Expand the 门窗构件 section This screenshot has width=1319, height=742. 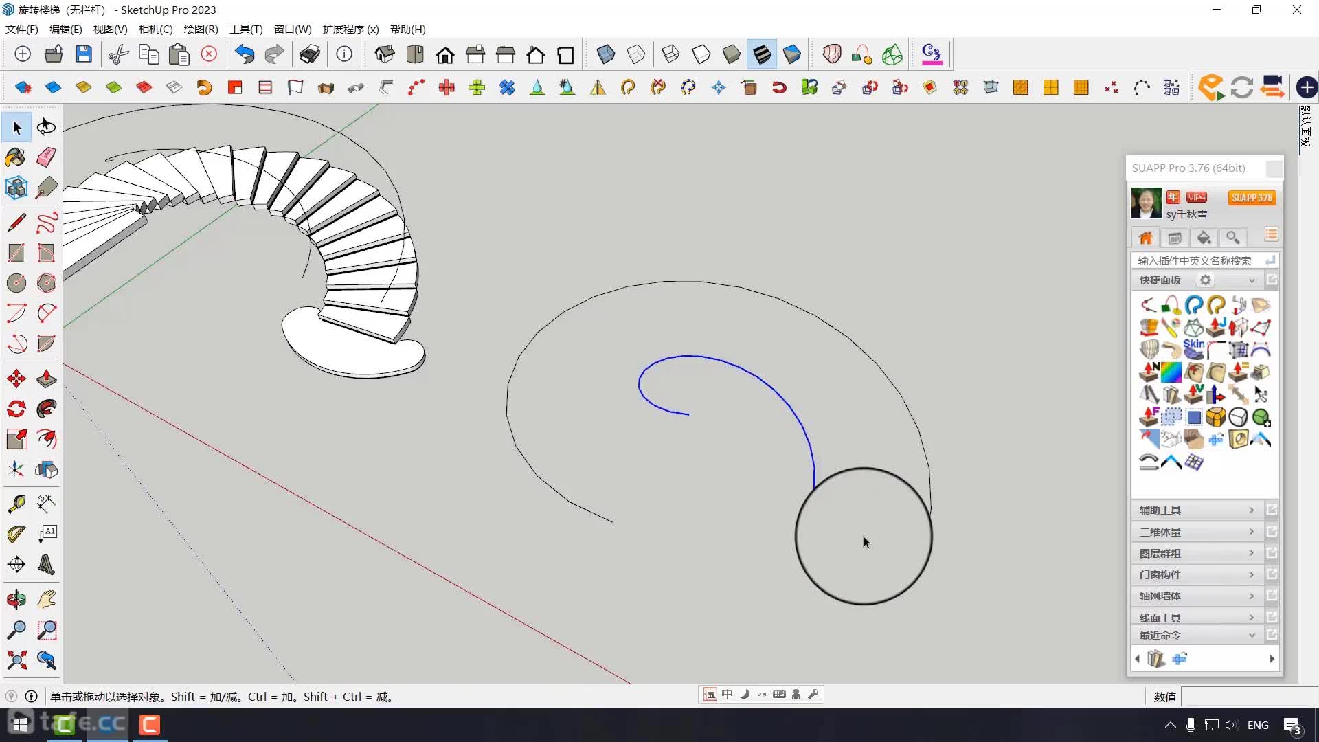coord(1197,574)
